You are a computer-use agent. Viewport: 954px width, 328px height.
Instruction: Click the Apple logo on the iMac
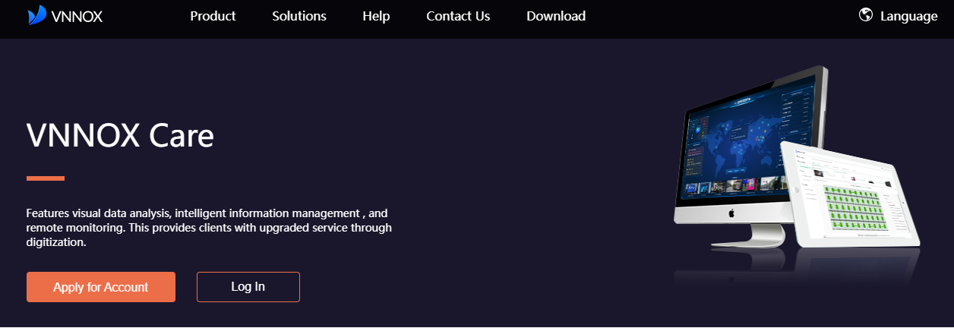pos(731,213)
